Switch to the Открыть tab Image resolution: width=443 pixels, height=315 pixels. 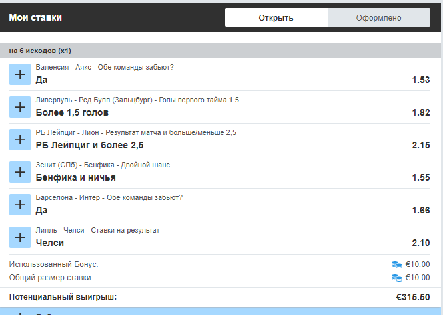tap(276, 17)
